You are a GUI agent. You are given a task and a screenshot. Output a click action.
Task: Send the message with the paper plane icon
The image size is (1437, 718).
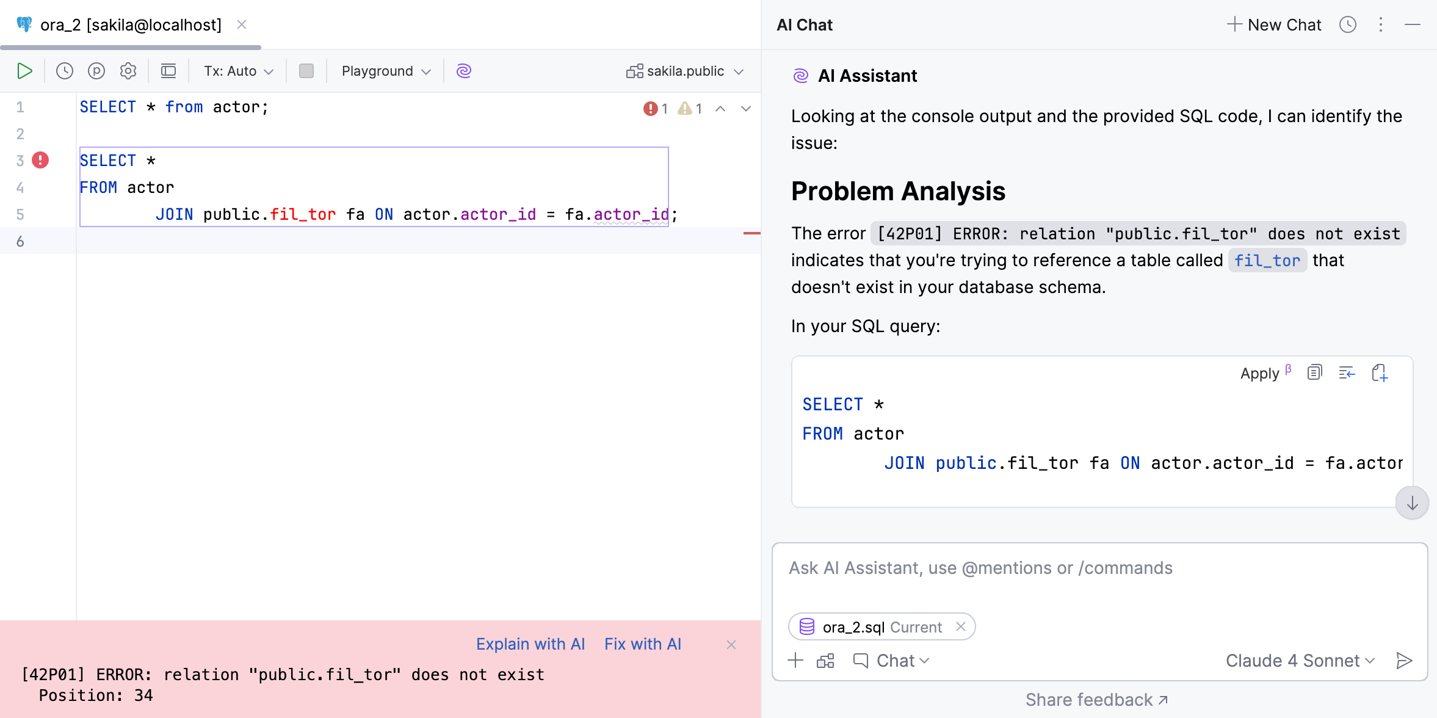point(1404,660)
